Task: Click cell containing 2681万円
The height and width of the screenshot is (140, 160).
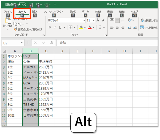Action: click(x=46, y=67)
